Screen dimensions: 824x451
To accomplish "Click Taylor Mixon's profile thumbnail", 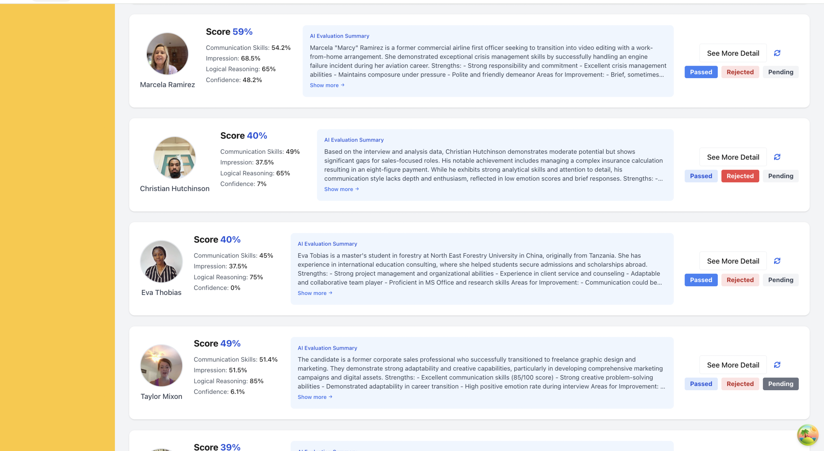I will tap(161, 365).
